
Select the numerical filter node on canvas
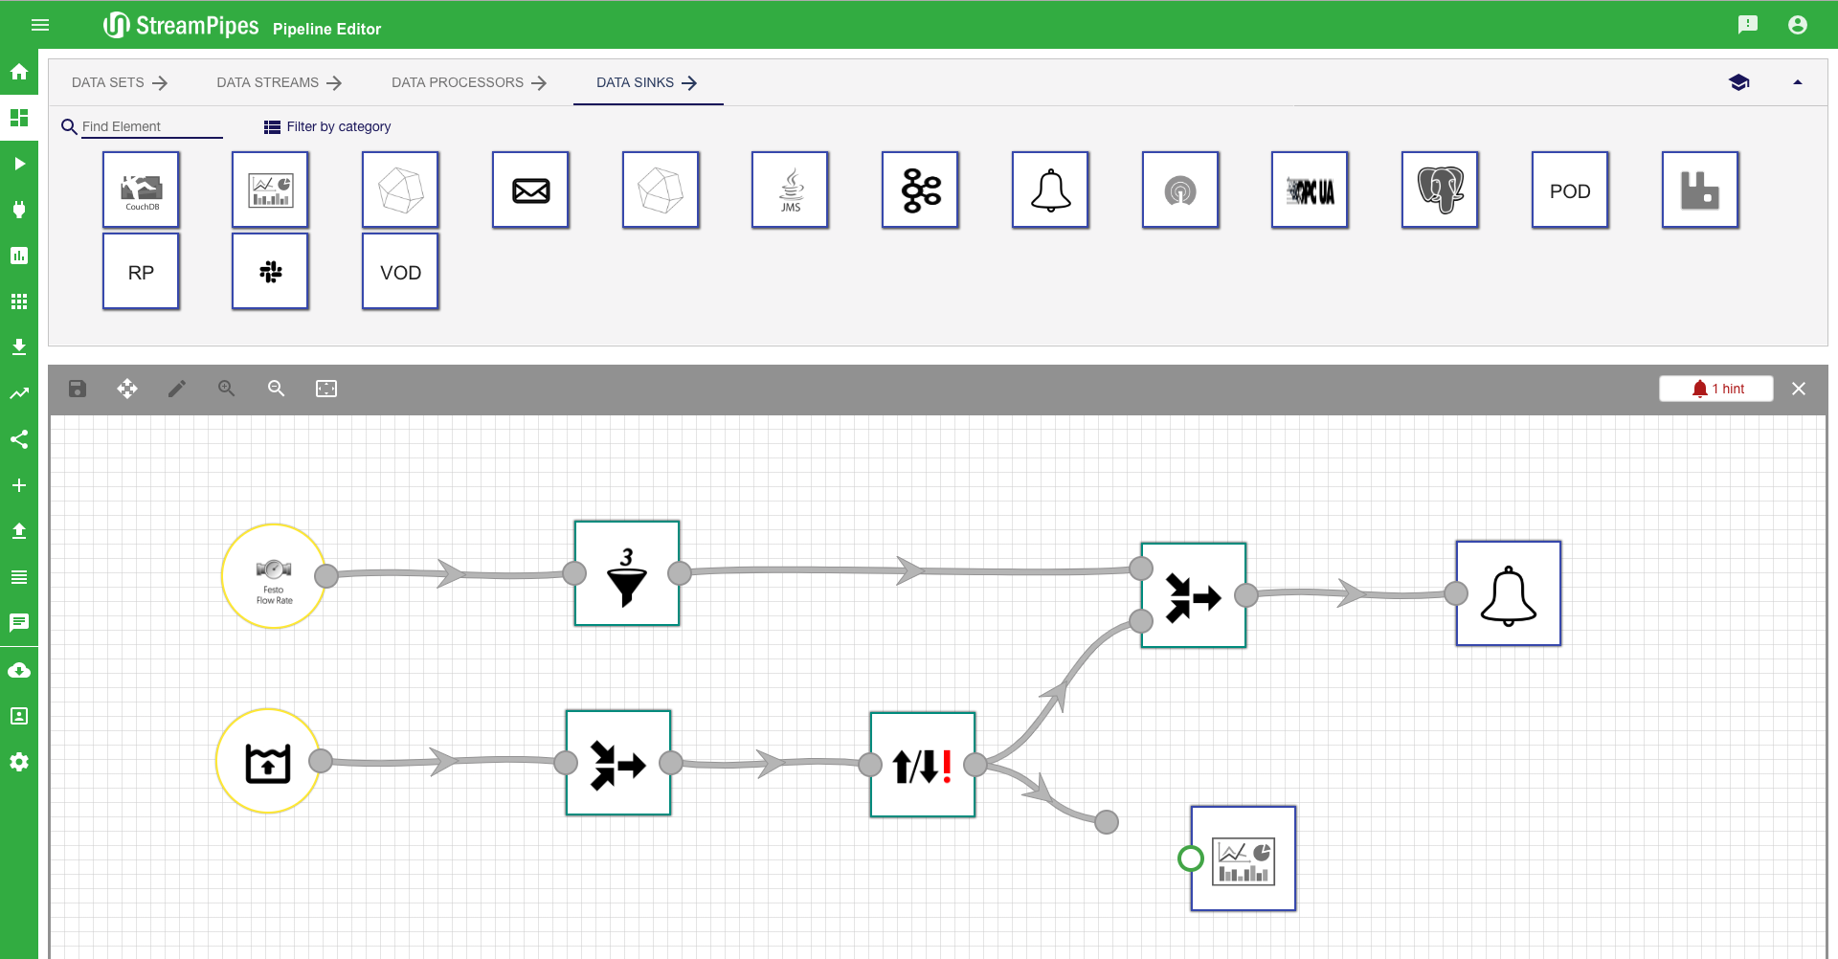point(627,573)
